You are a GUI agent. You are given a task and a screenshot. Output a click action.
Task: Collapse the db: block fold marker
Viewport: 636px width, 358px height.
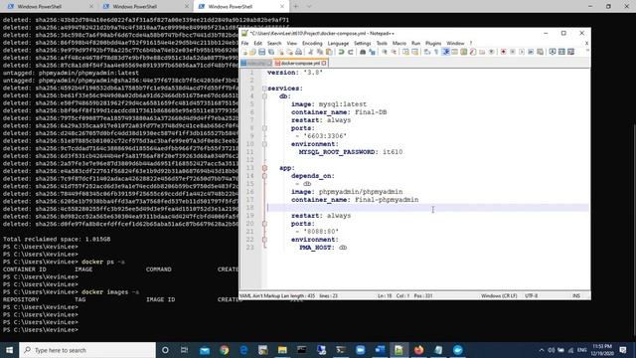click(x=264, y=96)
